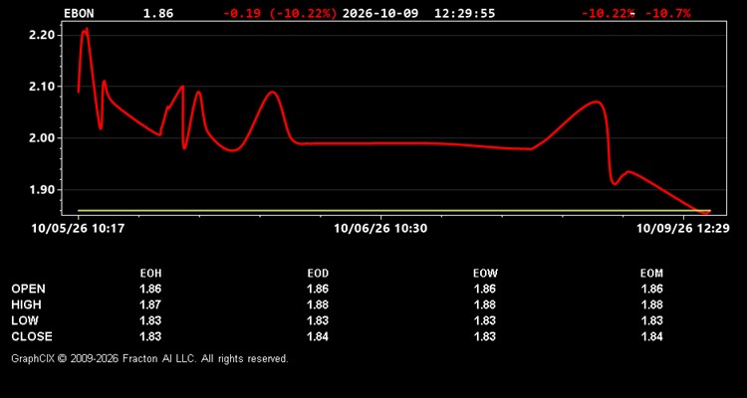Click the EOH LOW value 1.83
This screenshot has width=747, height=398.
150,320
